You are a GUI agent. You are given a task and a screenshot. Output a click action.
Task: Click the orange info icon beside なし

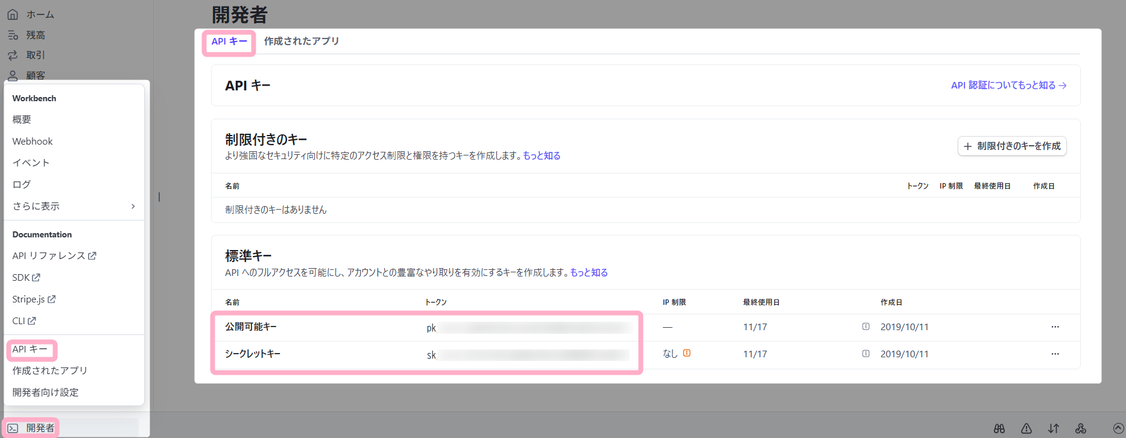pos(686,353)
